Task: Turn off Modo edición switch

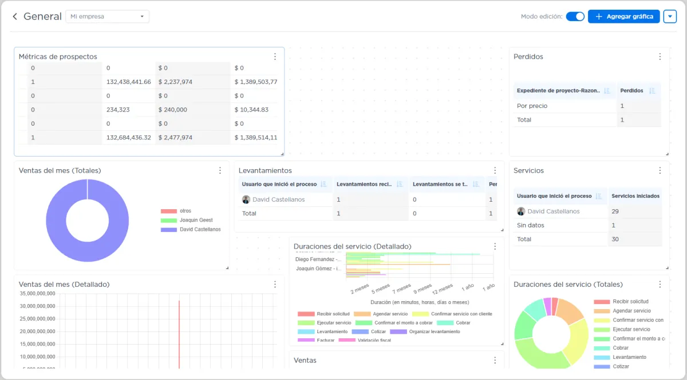Action: pyautogui.click(x=575, y=17)
